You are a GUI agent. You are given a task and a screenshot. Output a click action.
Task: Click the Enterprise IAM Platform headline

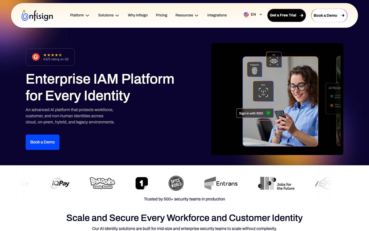[x=100, y=87]
